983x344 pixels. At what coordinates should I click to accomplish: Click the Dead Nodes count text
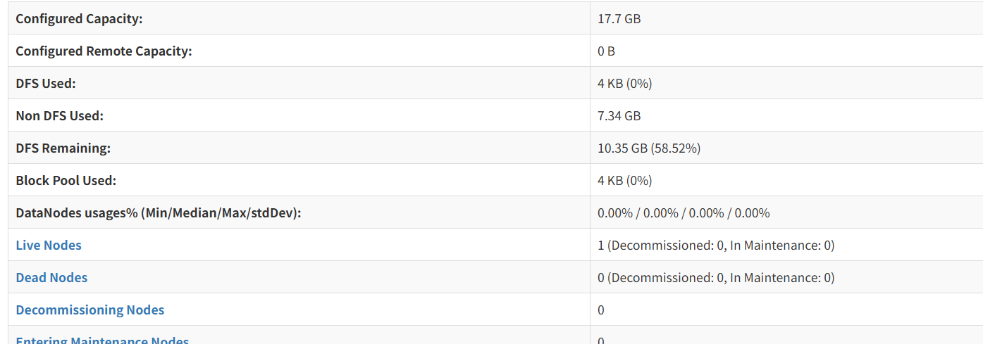715,278
